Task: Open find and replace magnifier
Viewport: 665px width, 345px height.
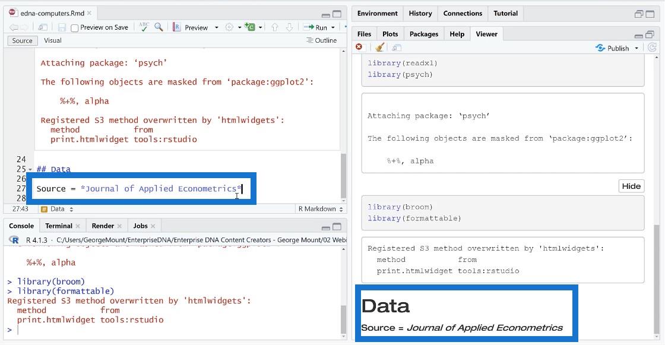Action: (x=159, y=27)
